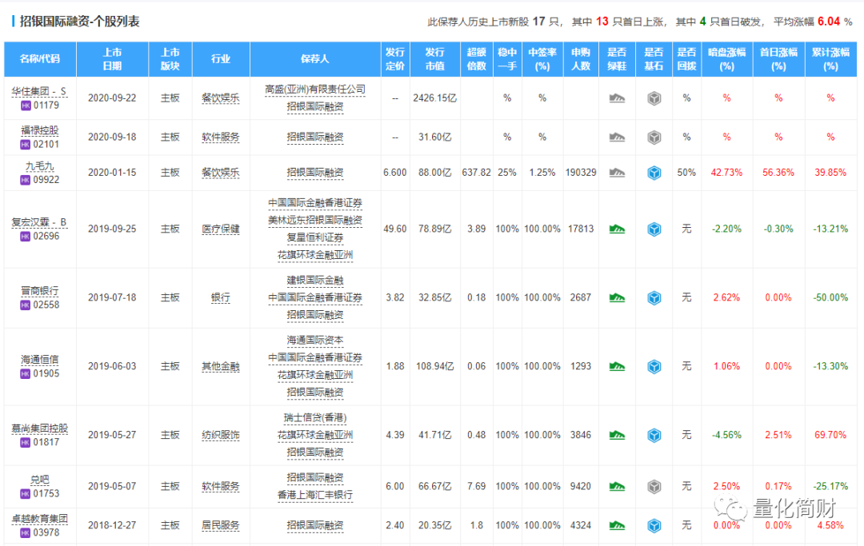864x546 pixels.
Task: Click the green shoe icon in 海通恒信 row
Action: 617,367
